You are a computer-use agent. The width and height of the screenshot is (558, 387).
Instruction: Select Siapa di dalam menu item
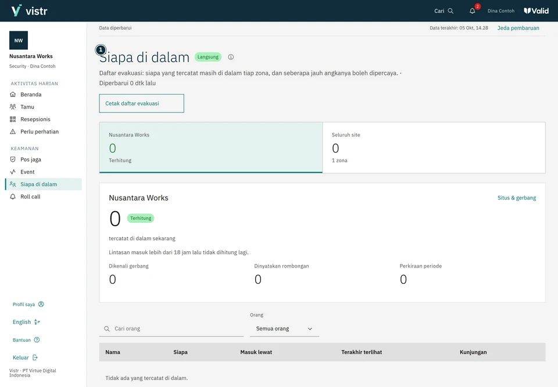pyautogui.click(x=44, y=184)
